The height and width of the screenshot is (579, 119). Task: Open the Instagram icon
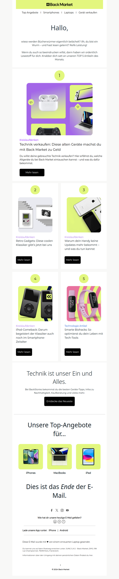[62, 510]
